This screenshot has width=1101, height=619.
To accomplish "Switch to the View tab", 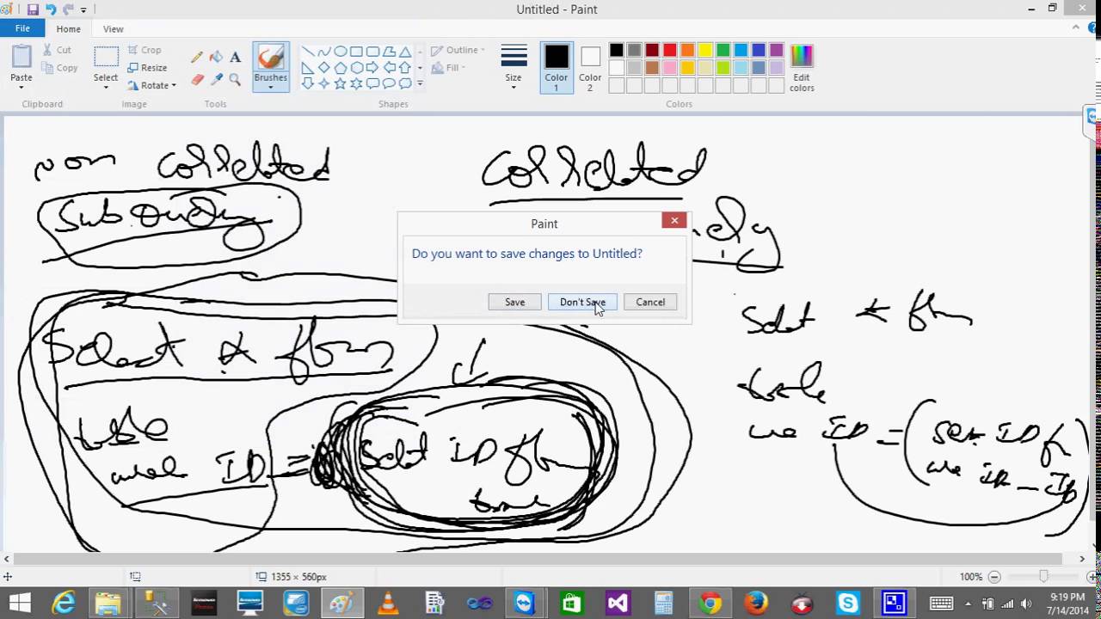I will (x=114, y=28).
